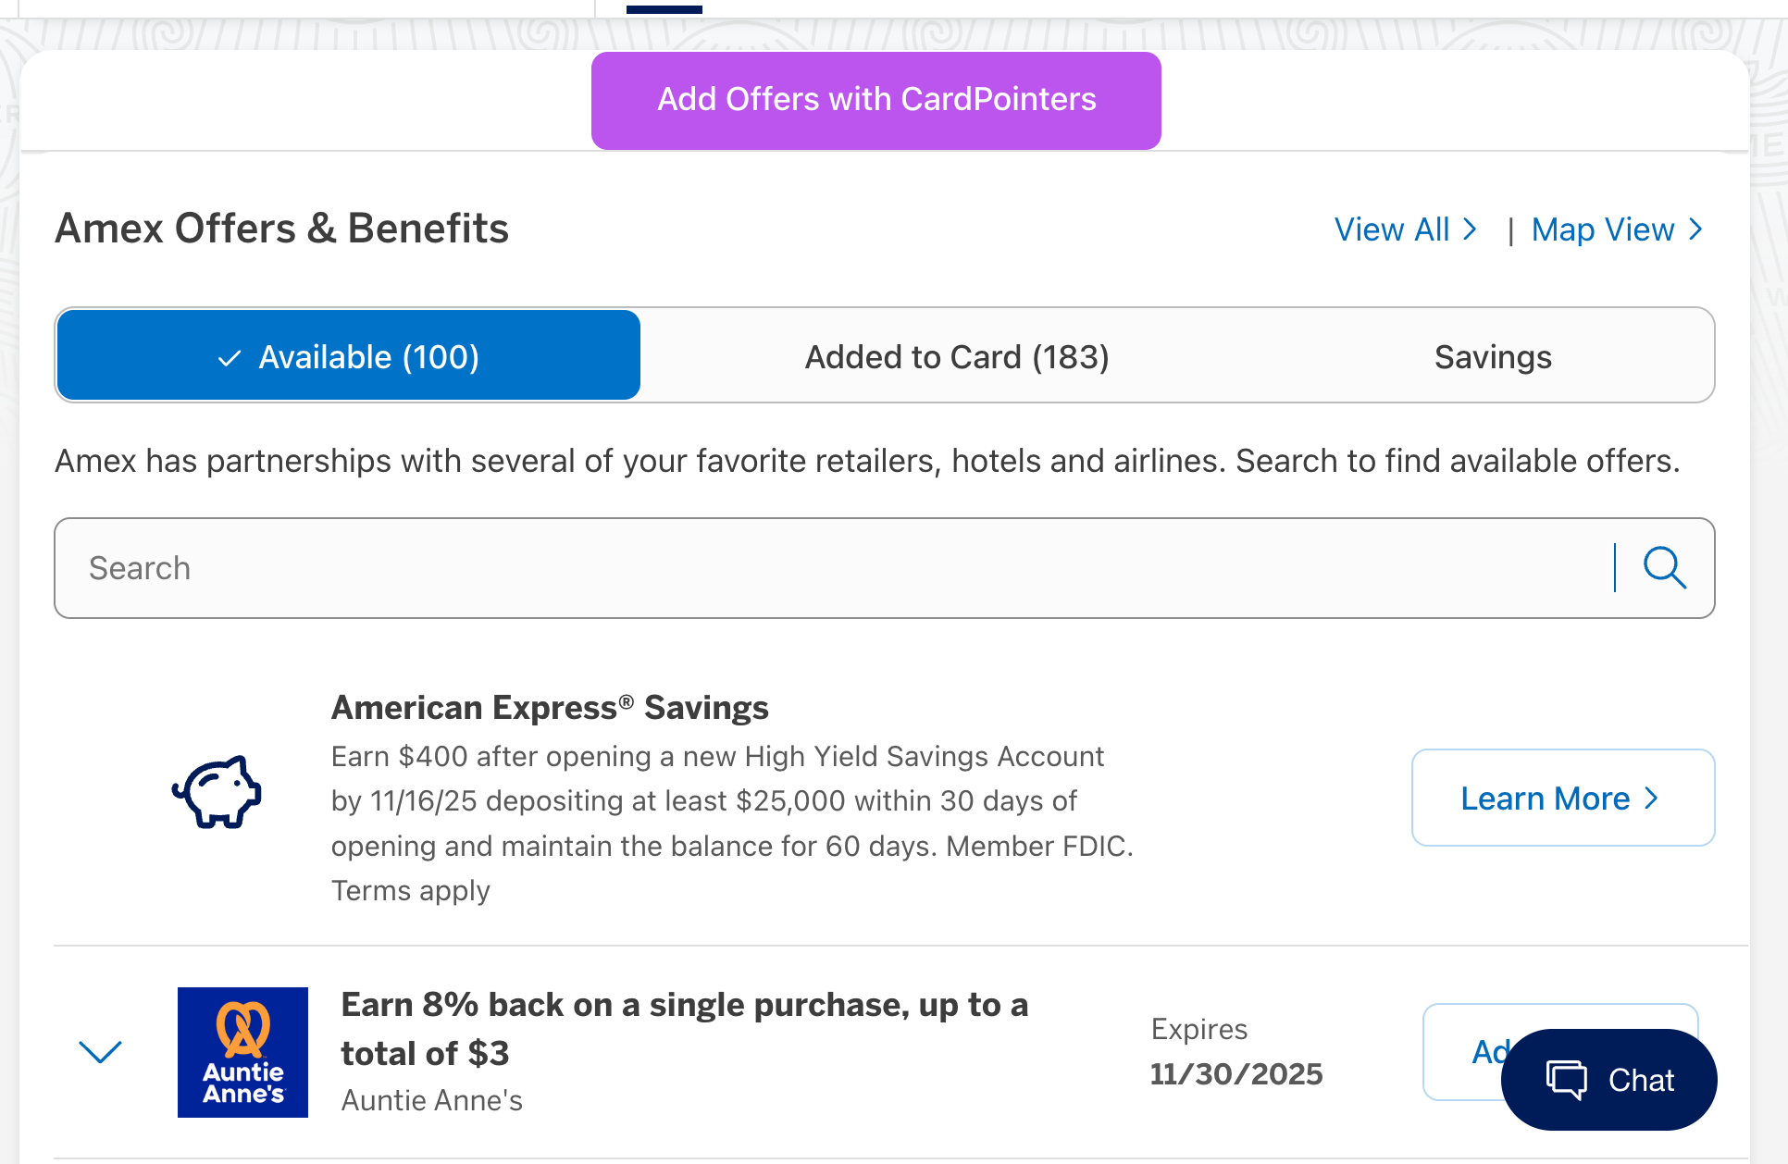1788x1164 pixels.
Task: Click the View All chevron arrow
Action: [1470, 229]
